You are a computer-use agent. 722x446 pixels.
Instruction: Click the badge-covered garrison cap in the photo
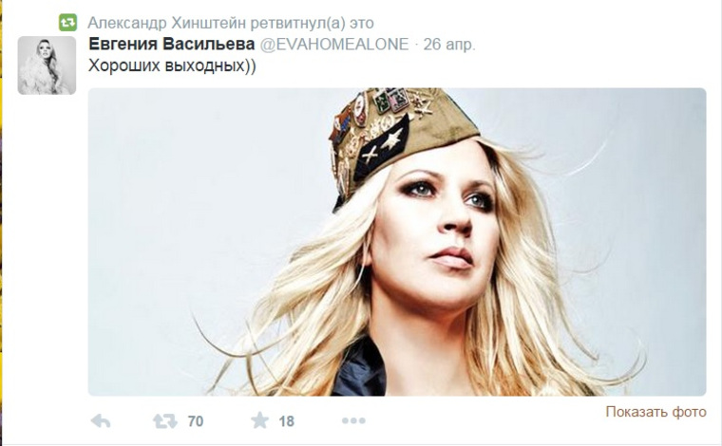click(x=401, y=138)
